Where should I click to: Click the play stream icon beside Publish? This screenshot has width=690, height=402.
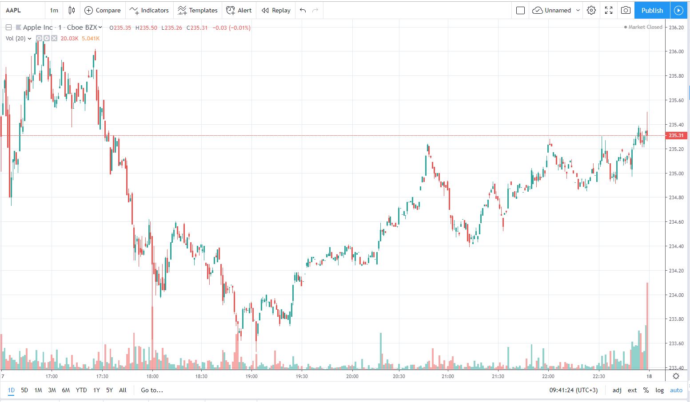(x=678, y=10)
